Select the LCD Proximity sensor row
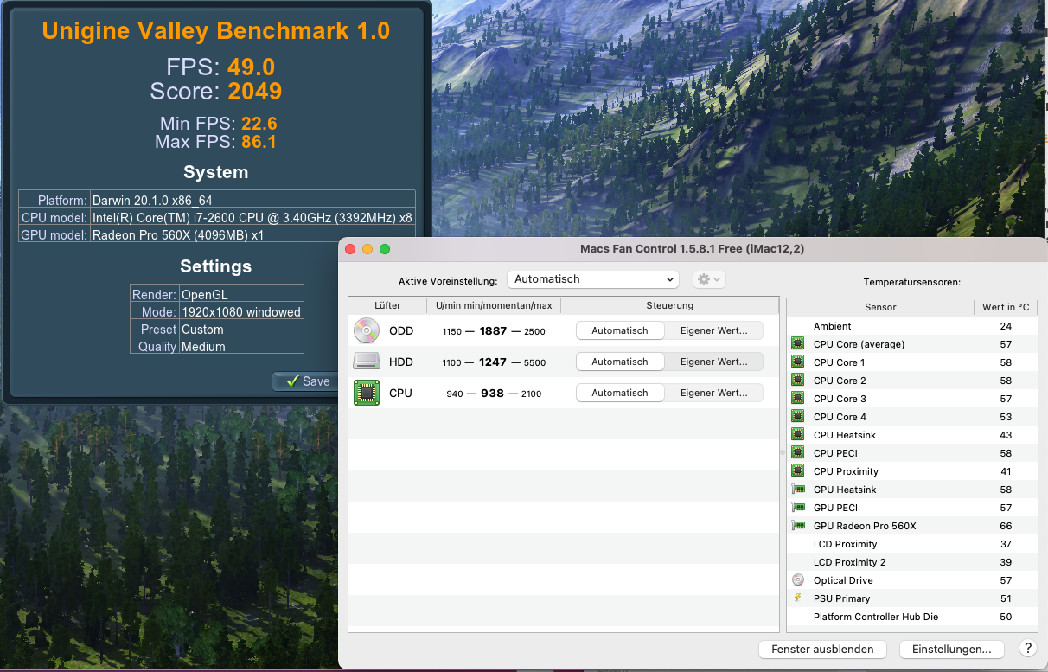Viewport: 1048px width, 672px height. point(912,544)
